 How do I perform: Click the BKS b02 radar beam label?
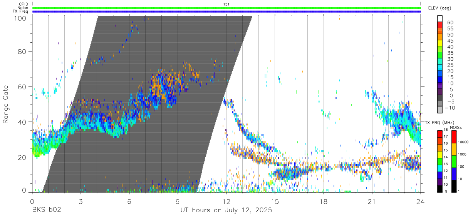point(46,210)
